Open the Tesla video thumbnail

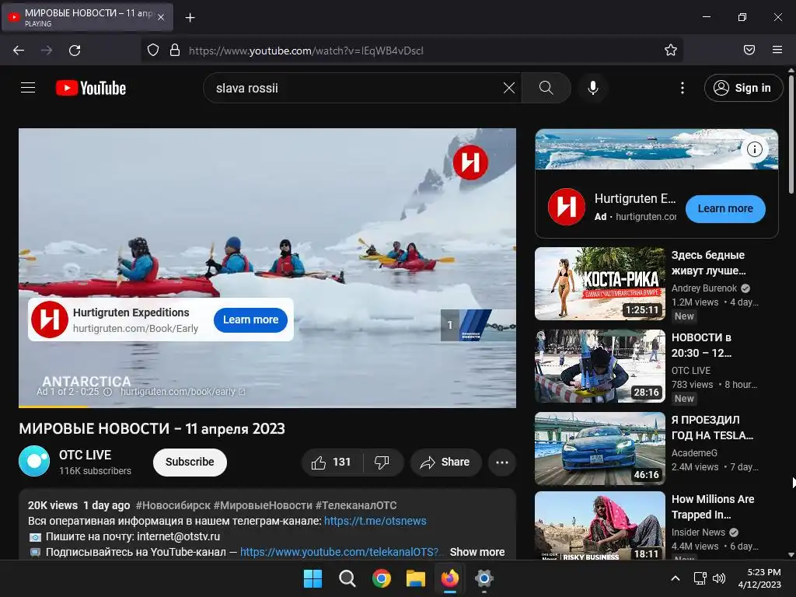point(600,449)
